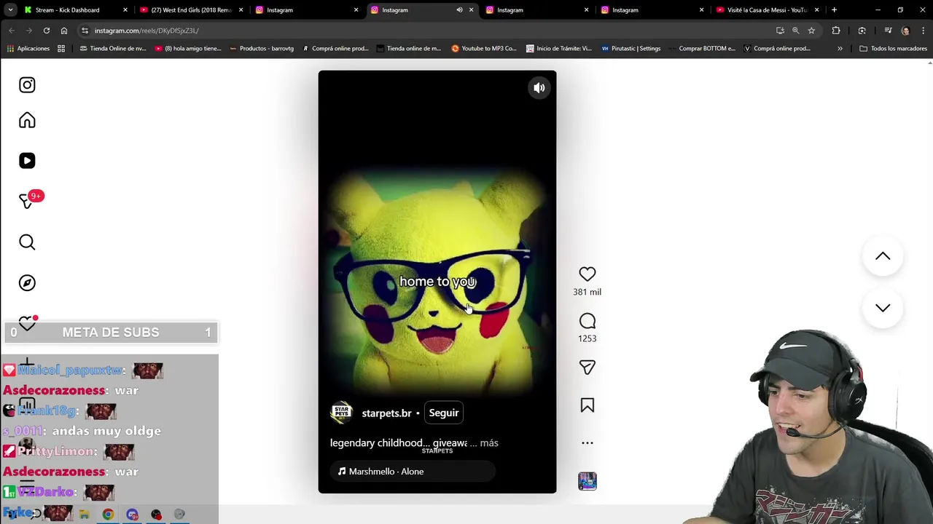Viewport: 933px width, 524px height.
Task: Open Todos los marcadores folder
Action: (893, 49)
